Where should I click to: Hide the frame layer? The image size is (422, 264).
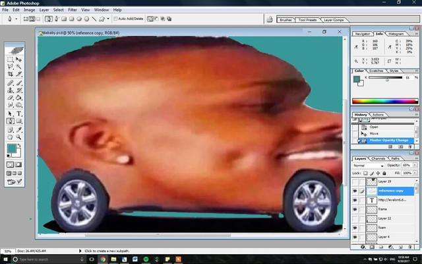(355, 209)
